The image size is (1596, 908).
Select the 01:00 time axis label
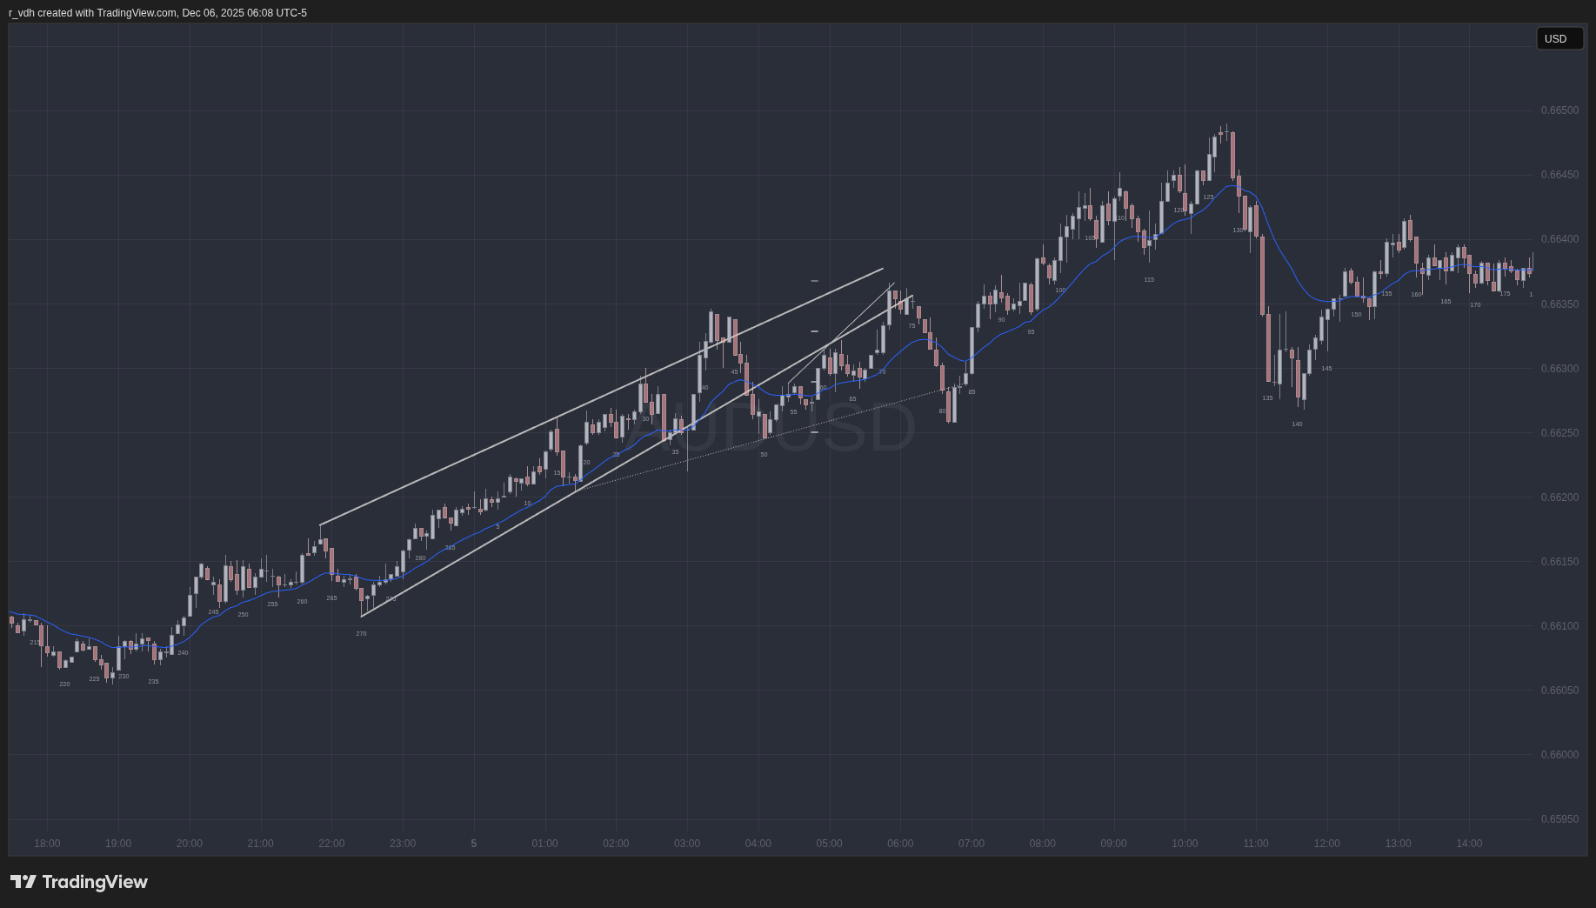coord(544,844)
